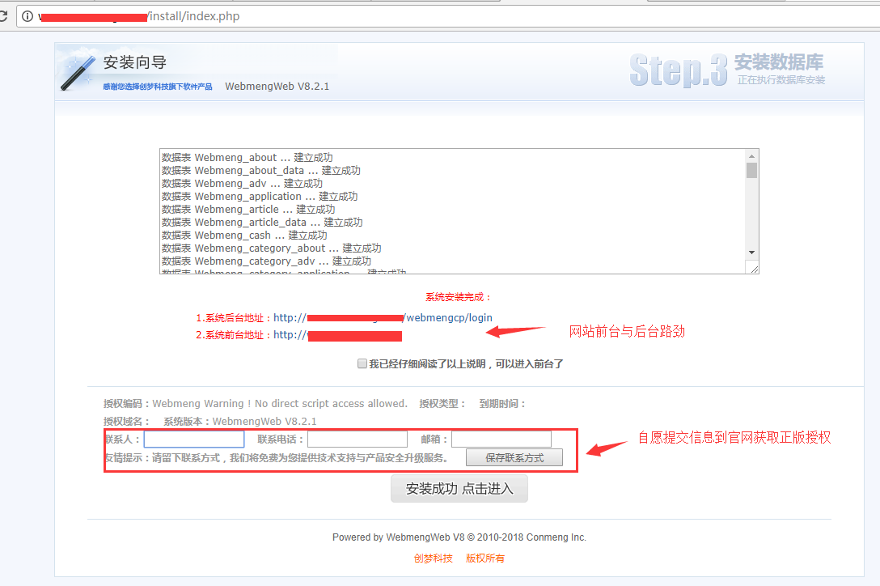Click the Webmeng_adv 建立成功 log line

point(242,183)
